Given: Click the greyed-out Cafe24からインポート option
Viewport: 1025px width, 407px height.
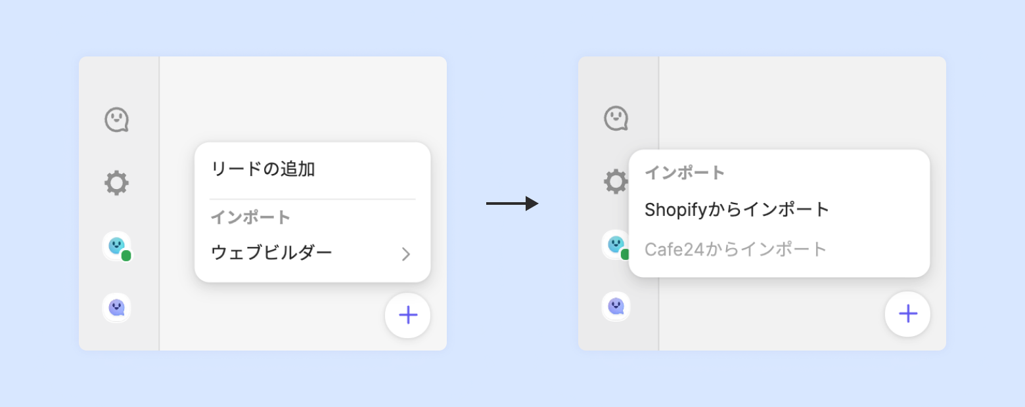Looking at the screenshot, I should click(x=736, y=249).
